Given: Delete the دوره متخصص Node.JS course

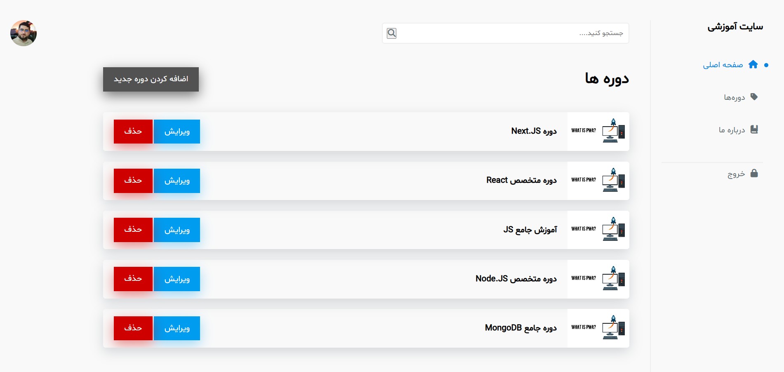Looking at the screenshot, I should [x=133, y=279].
